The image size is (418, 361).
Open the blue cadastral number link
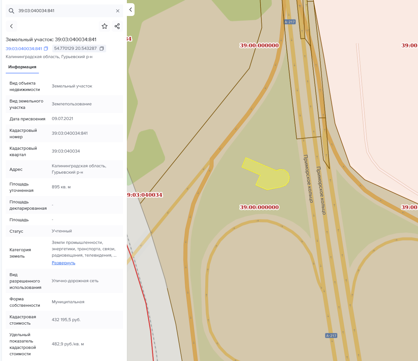coord(24,49)
